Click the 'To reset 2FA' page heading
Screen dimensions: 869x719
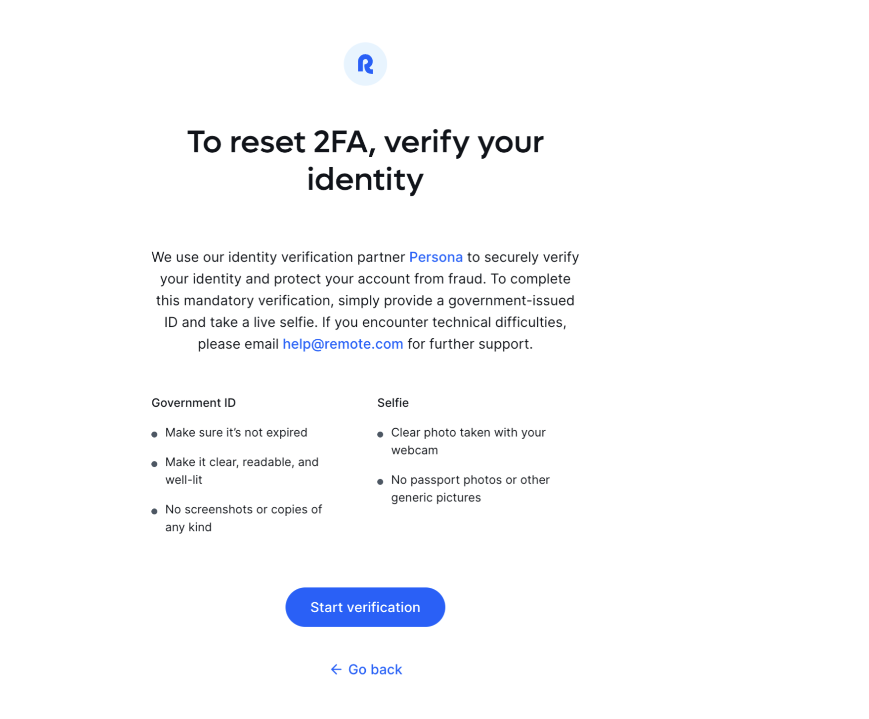point(365,160)
